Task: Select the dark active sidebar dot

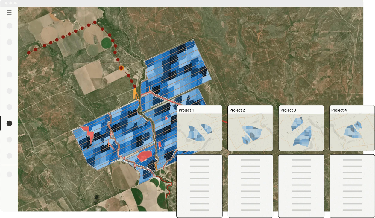Action: pyautogui.click(x=9, y=123)
